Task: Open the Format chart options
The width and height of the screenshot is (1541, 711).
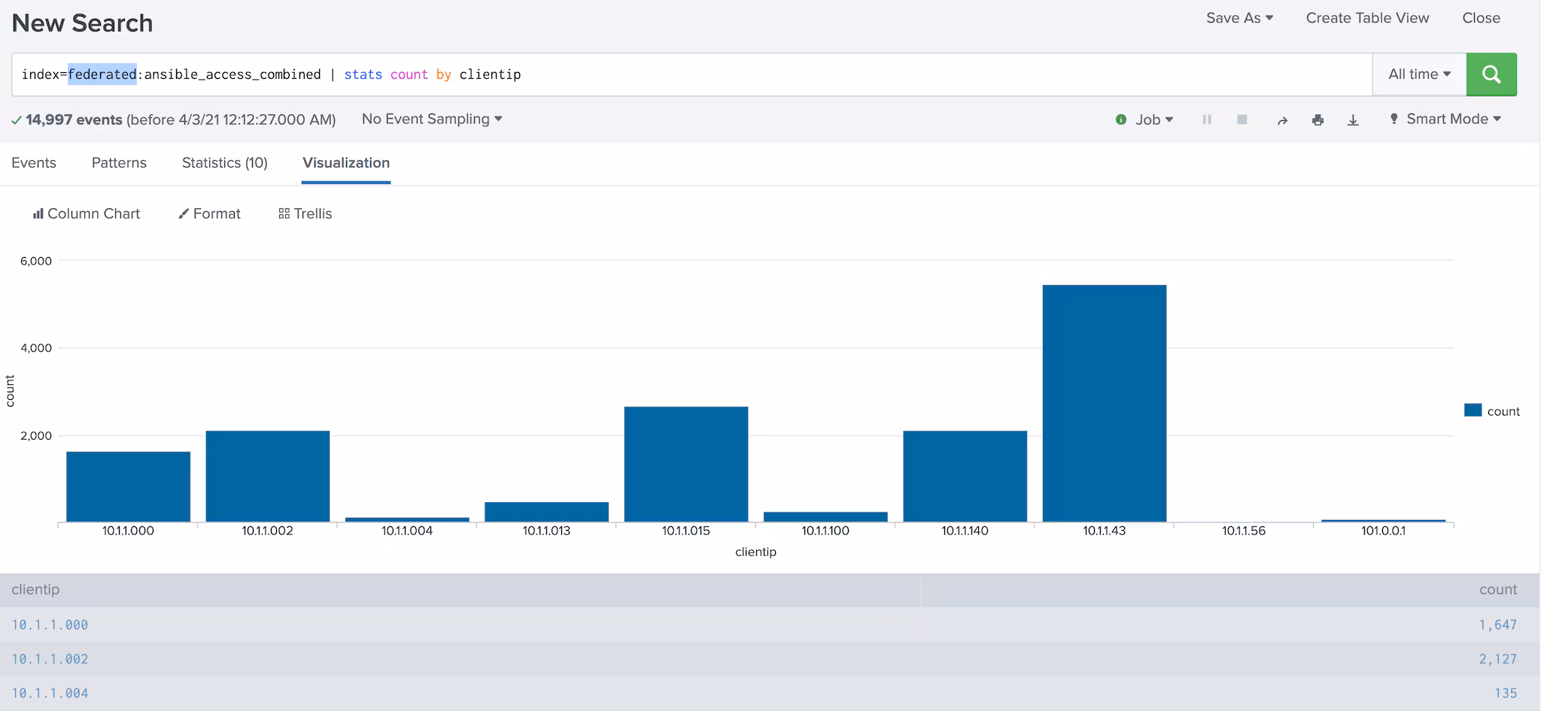Action: pyautogui.click(x=209, y=214)
